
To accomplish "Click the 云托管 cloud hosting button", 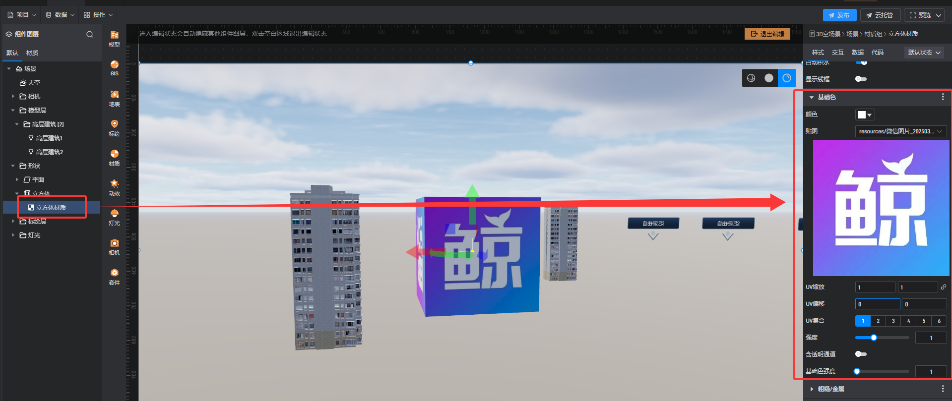I will tap(880, 15).
